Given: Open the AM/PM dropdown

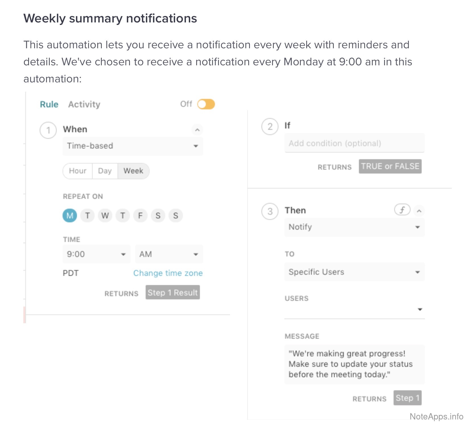Looking at the screenshot, I should (169, 254).
